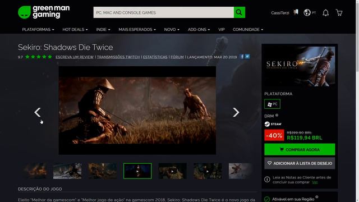Open the VIP page

click(x=222, y=30)
